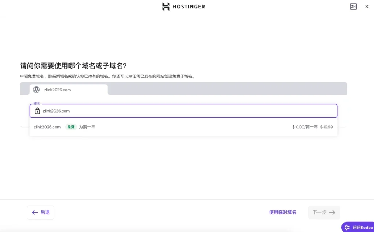Click the lock icon in the domain field
This screenshot has height=232, width=374.
[x=38, y=111]
